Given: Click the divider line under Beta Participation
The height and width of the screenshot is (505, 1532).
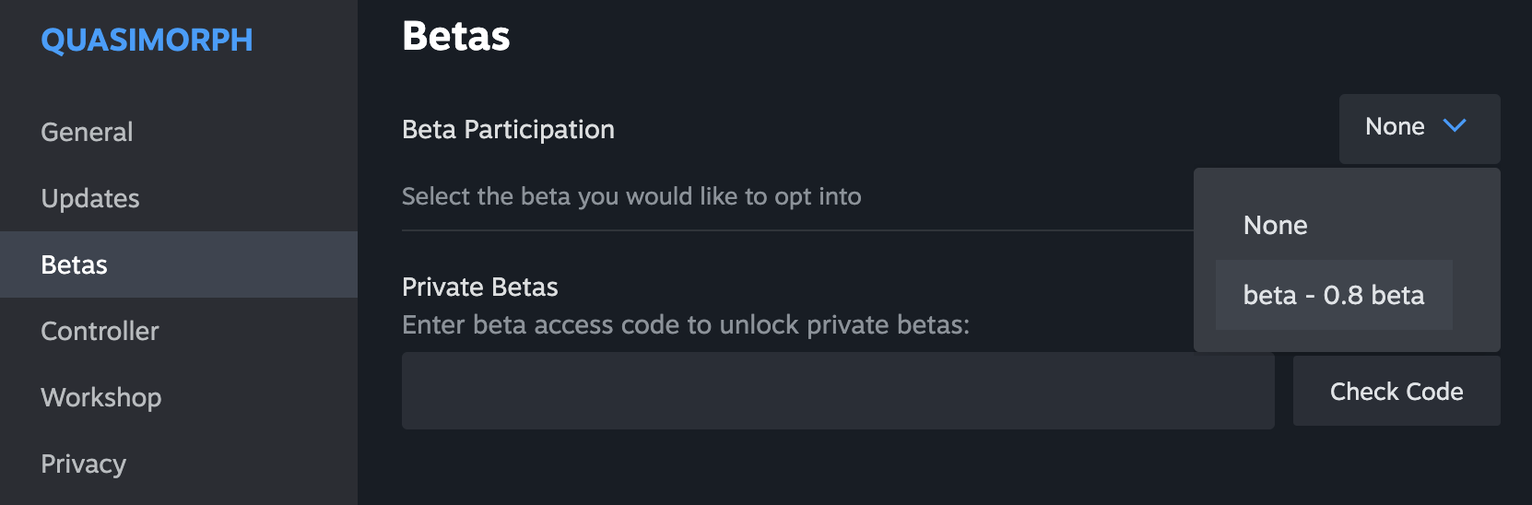Looking at the screenshot, I should [797, 229].
